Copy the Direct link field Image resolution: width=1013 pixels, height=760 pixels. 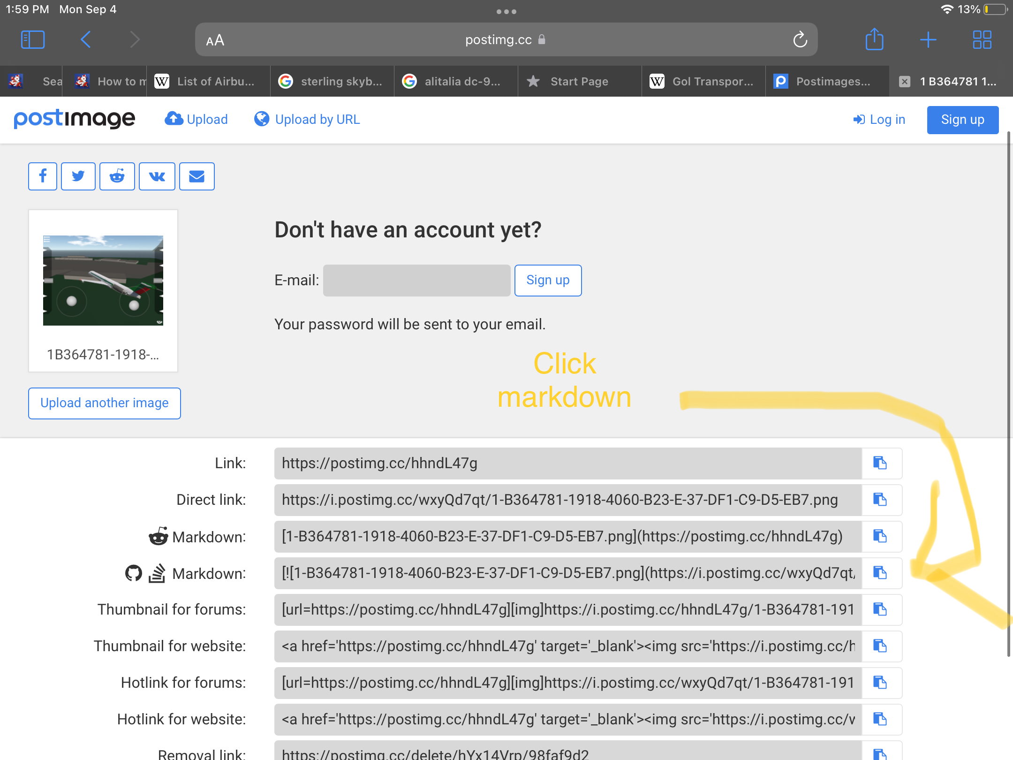(x=880, y=500)
